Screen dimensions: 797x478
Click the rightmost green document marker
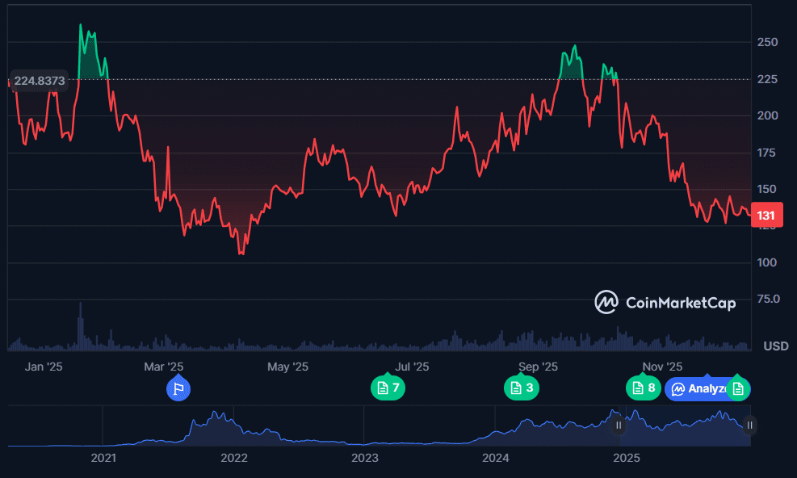[x=738, y=388]
